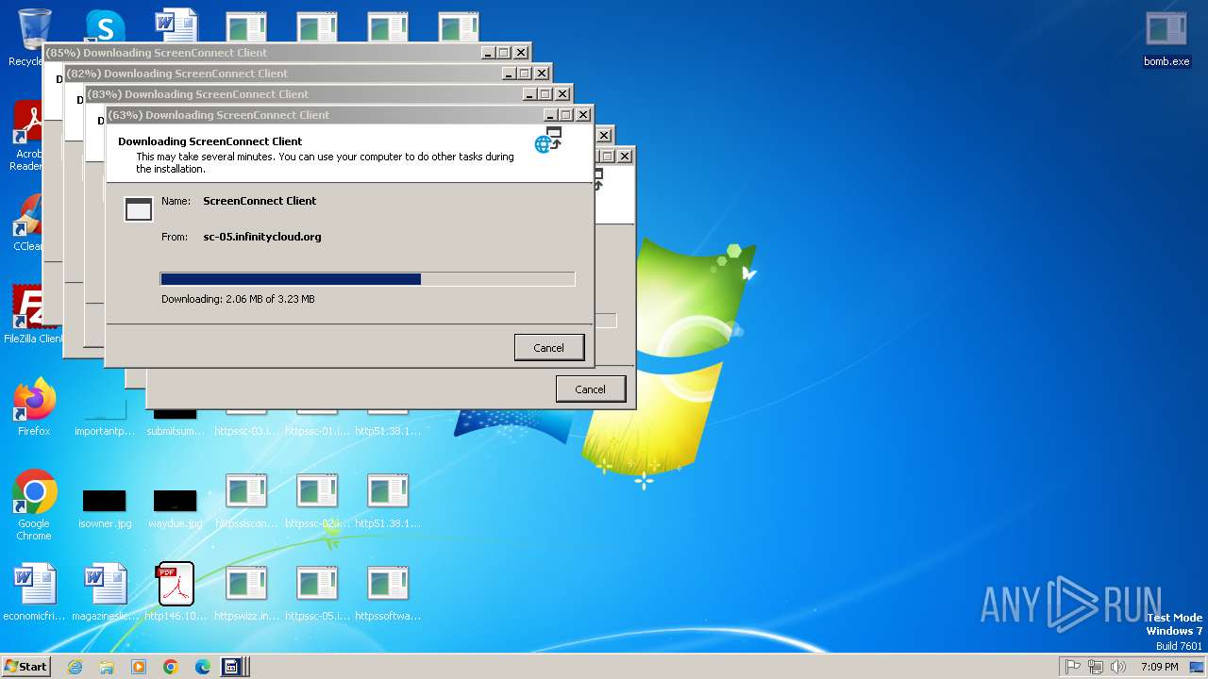Image resolution: width=1208 pixels, height=679 pixels.
Task: Launch Internet Explorer from the taskbar
Action: [x=75, y=667]
